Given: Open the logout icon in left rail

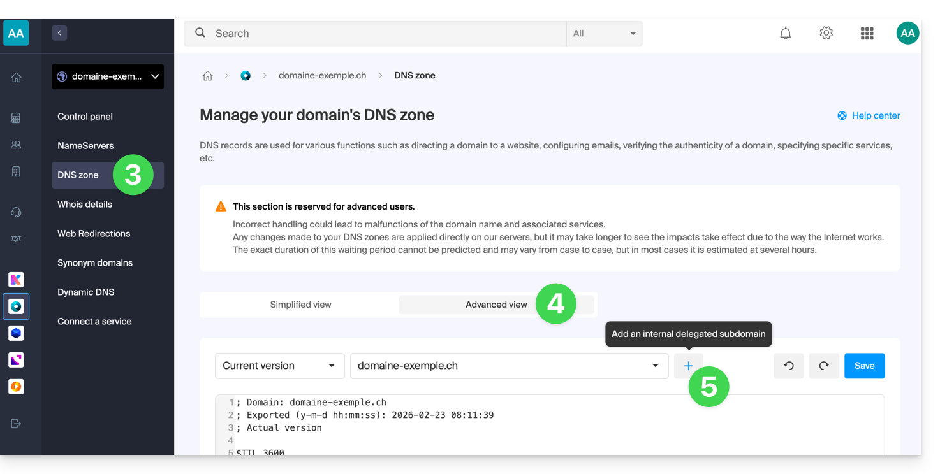Looking at the screenshot, I should coord(16,424).
